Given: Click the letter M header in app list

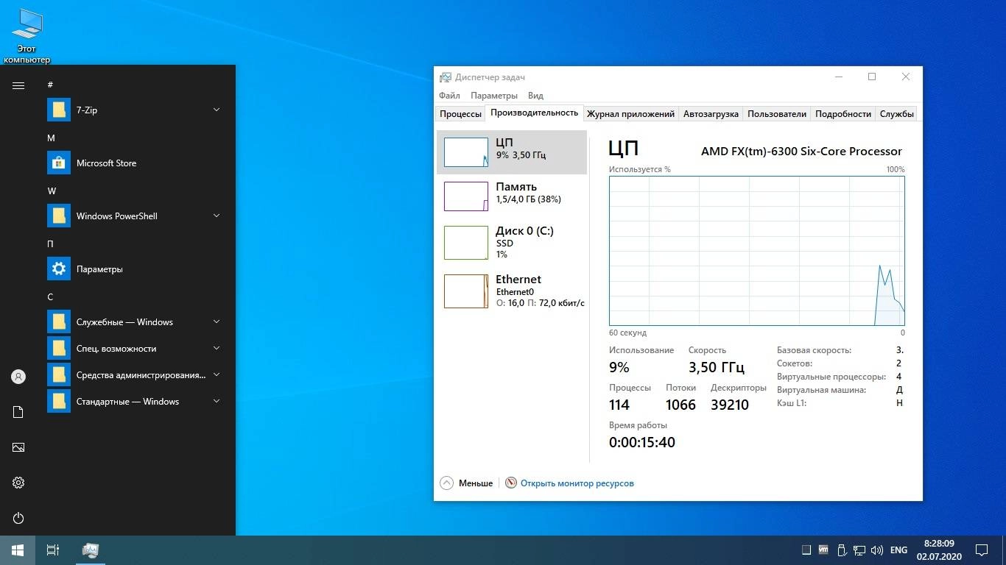Looking at the screenshot, I should [x=51, y=138].
